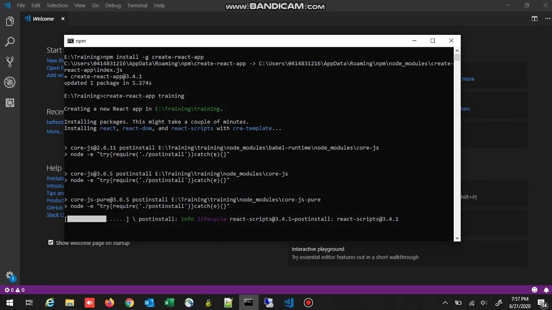
Task: Switch to command prompt in taskbar
Action: [x=248, y=303]
